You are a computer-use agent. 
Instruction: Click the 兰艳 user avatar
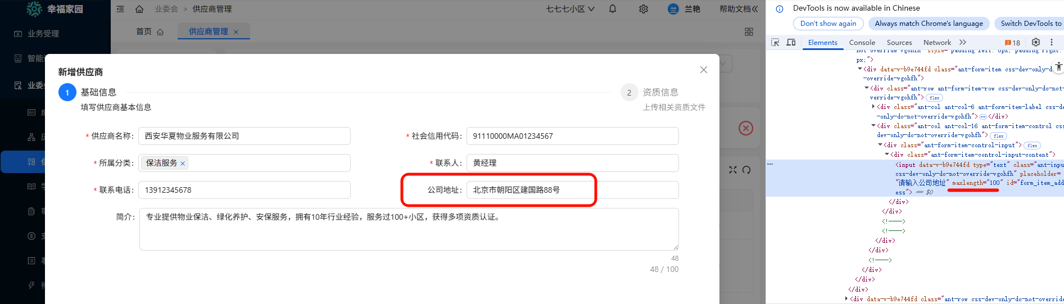[673, 9]
